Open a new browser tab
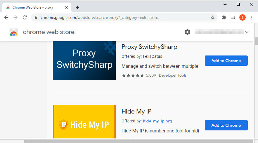This screenshot has width=258, height=143. coord(77,7)
